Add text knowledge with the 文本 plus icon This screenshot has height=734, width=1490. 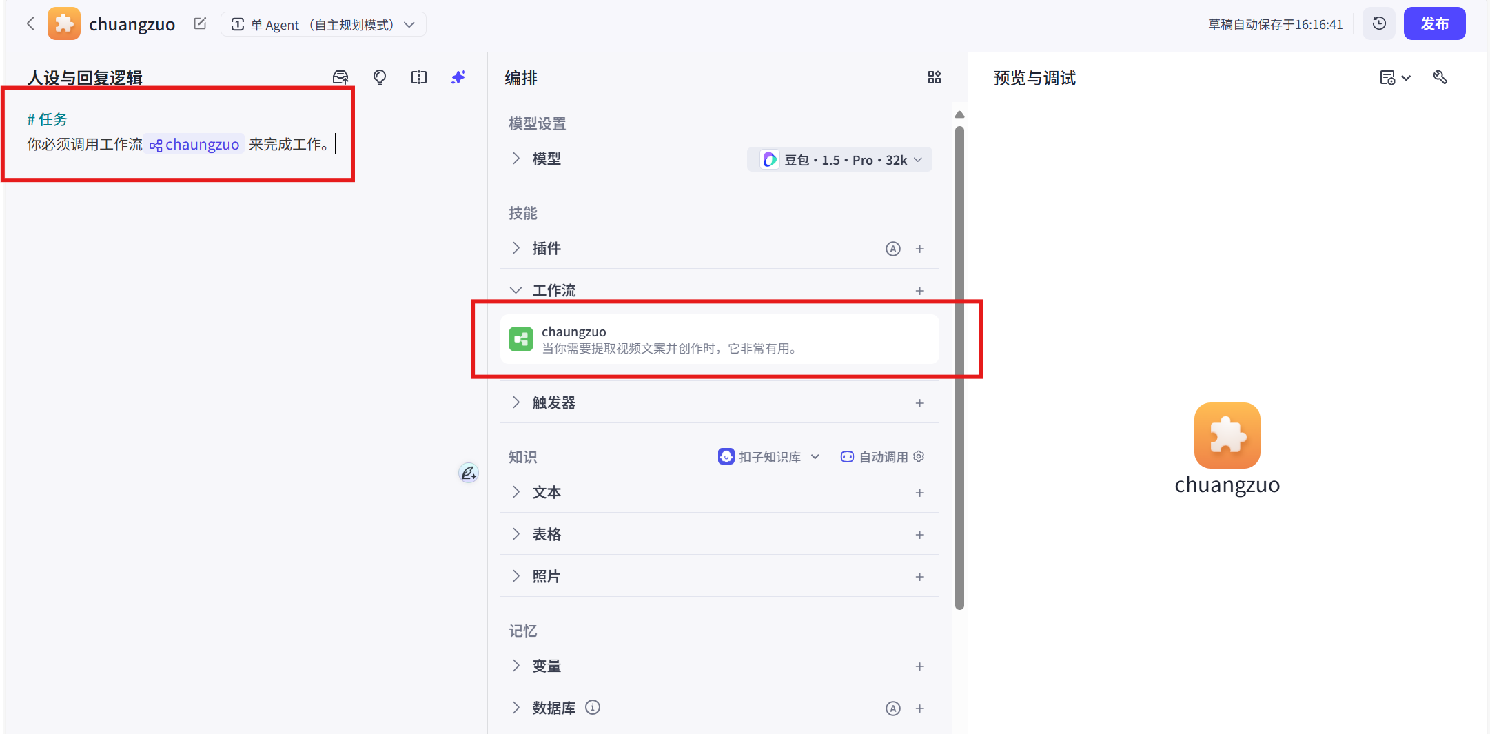pos(919,493)
